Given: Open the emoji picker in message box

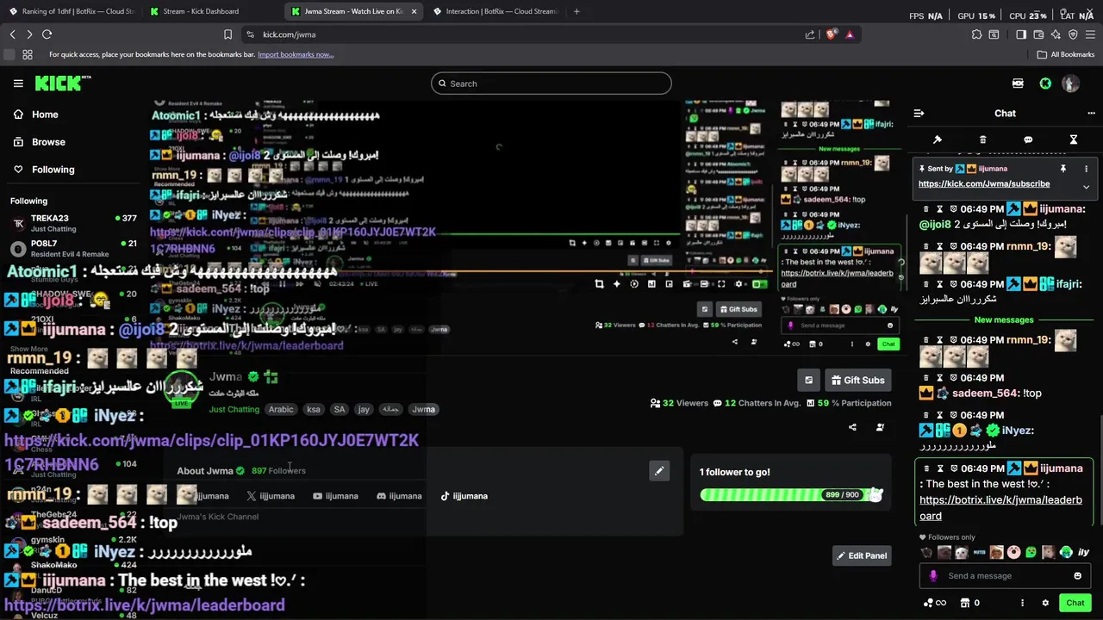Looking at the screenshot, I should tap(1077, 576).
